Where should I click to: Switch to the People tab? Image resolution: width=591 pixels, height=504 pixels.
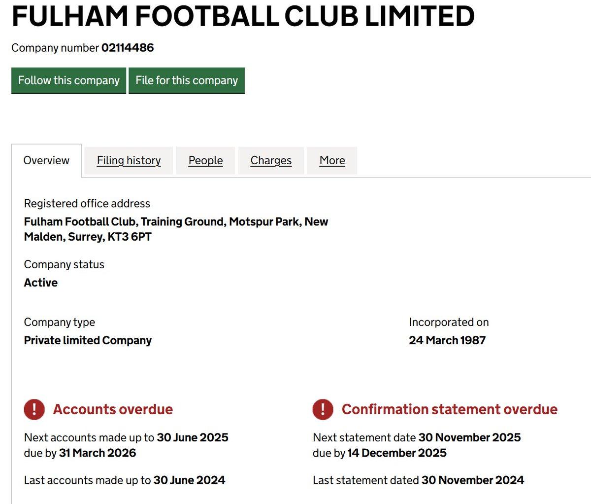tap(205, 160)
